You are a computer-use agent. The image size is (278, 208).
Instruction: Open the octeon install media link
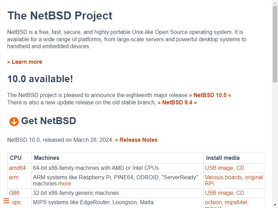[213, 202]
